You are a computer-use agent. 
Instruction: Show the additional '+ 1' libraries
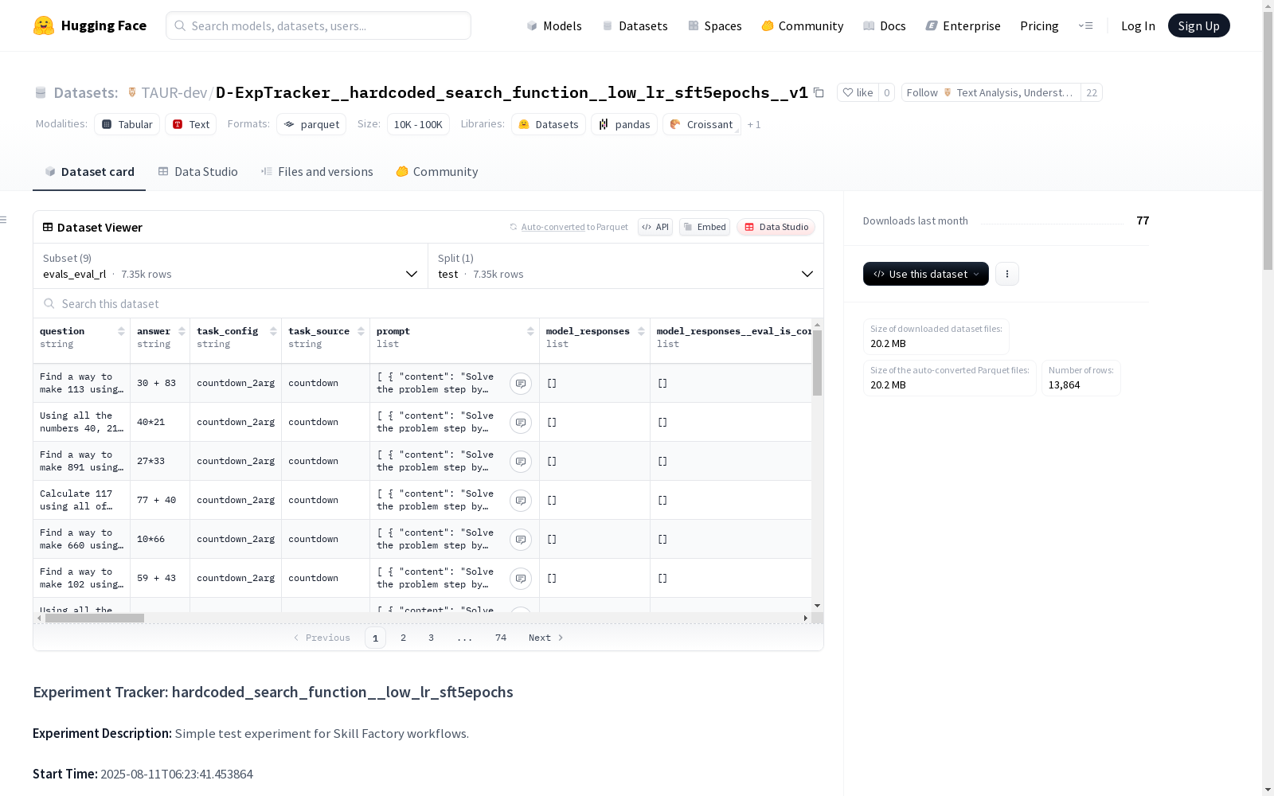(754, 124)
